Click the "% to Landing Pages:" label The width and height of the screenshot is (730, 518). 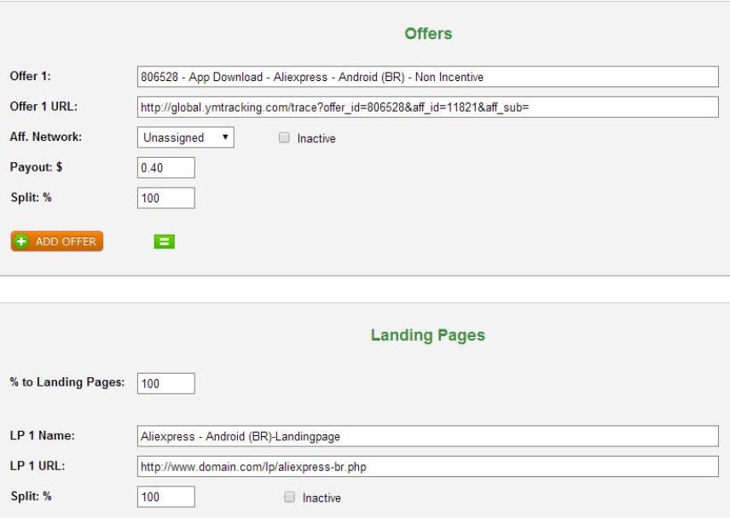point(67,382)
